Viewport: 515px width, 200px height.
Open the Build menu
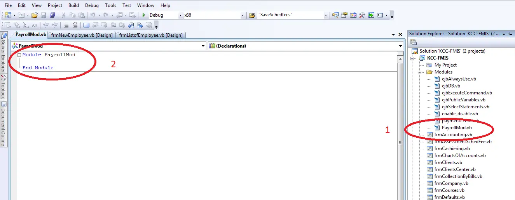(73, 5)
